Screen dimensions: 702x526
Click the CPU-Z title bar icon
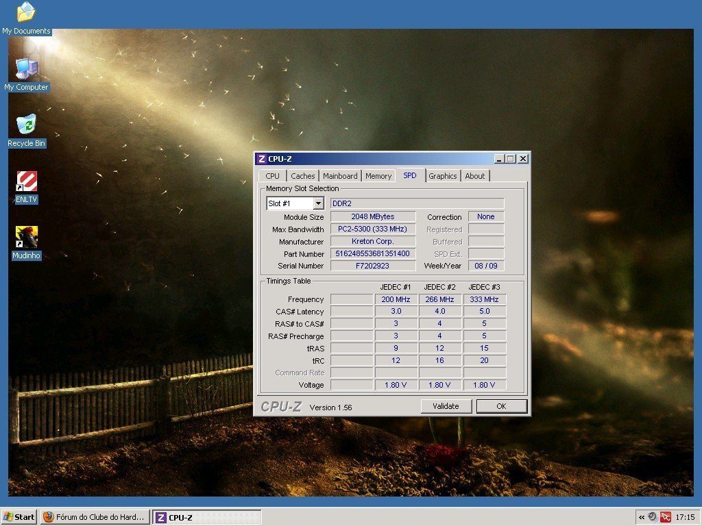pyautogui.click(x=262, y=159)
